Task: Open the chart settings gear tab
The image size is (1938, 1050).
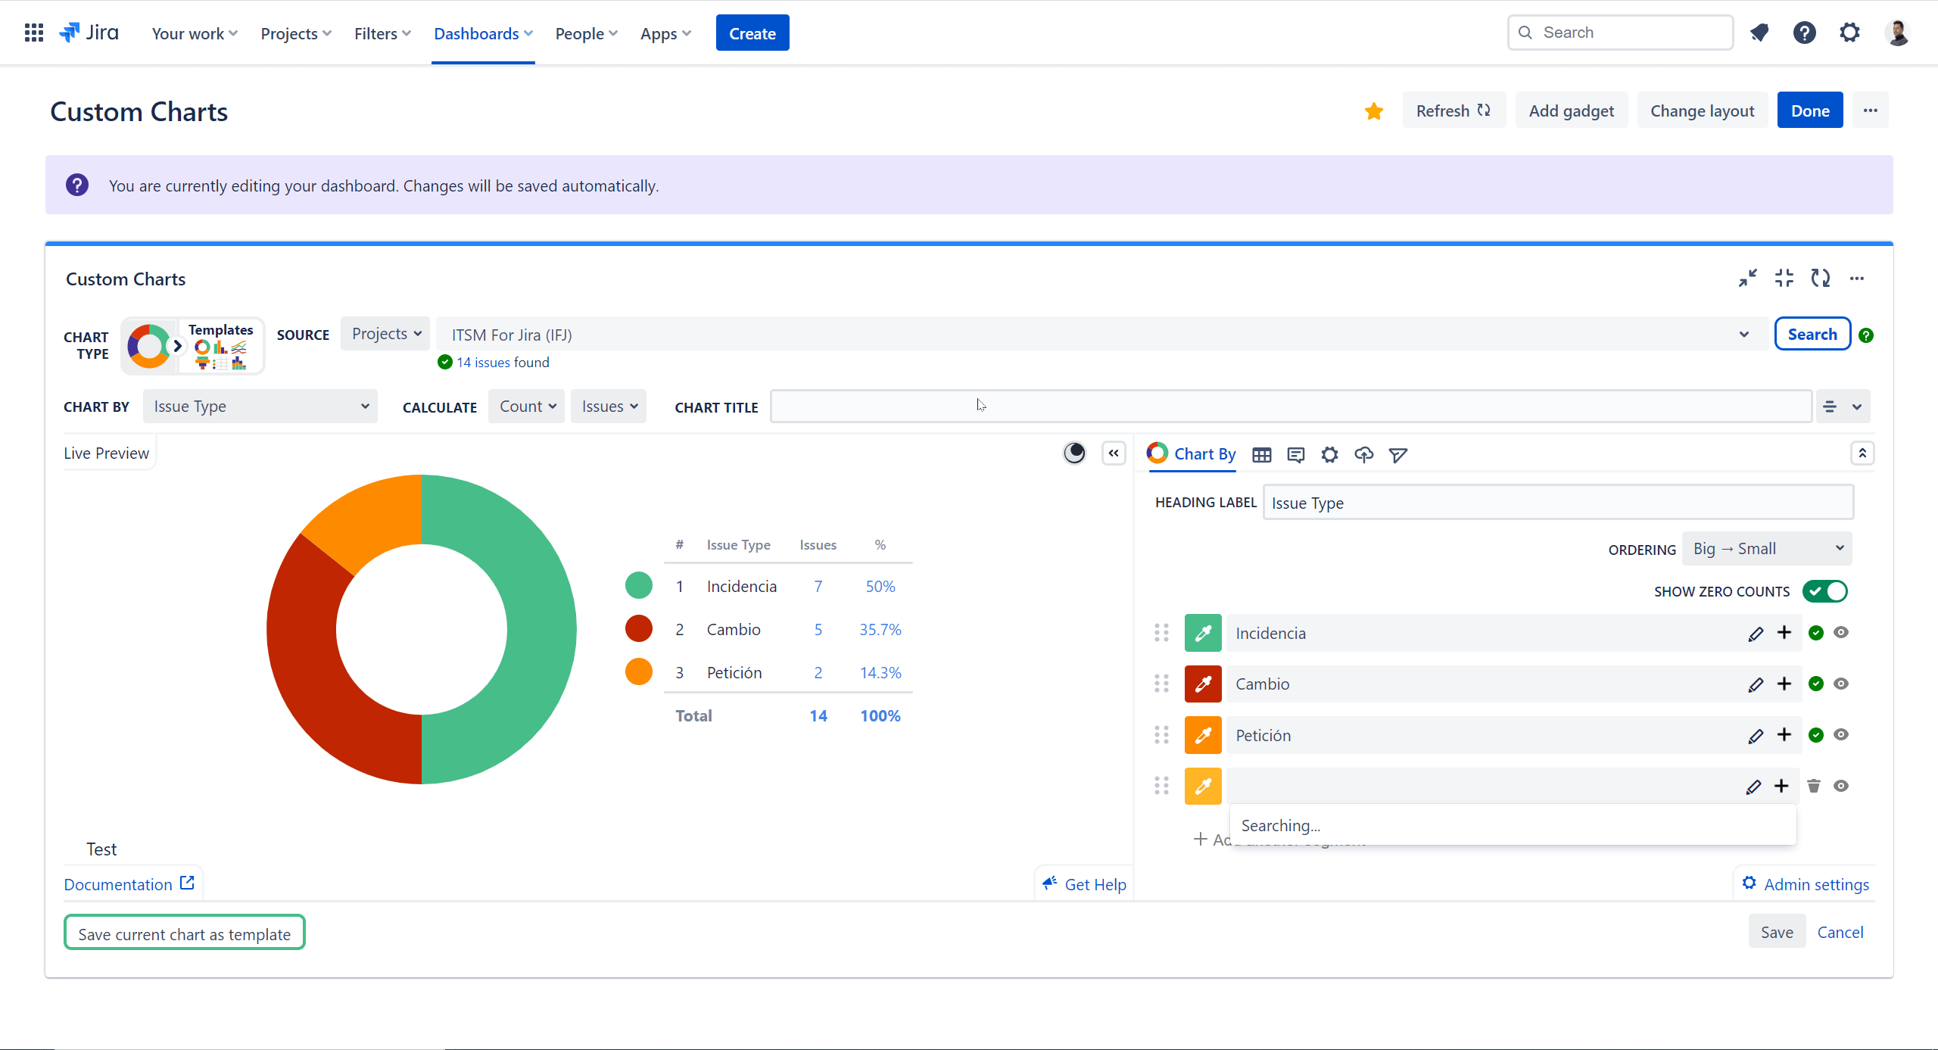Action: [x=1329, y=455]
